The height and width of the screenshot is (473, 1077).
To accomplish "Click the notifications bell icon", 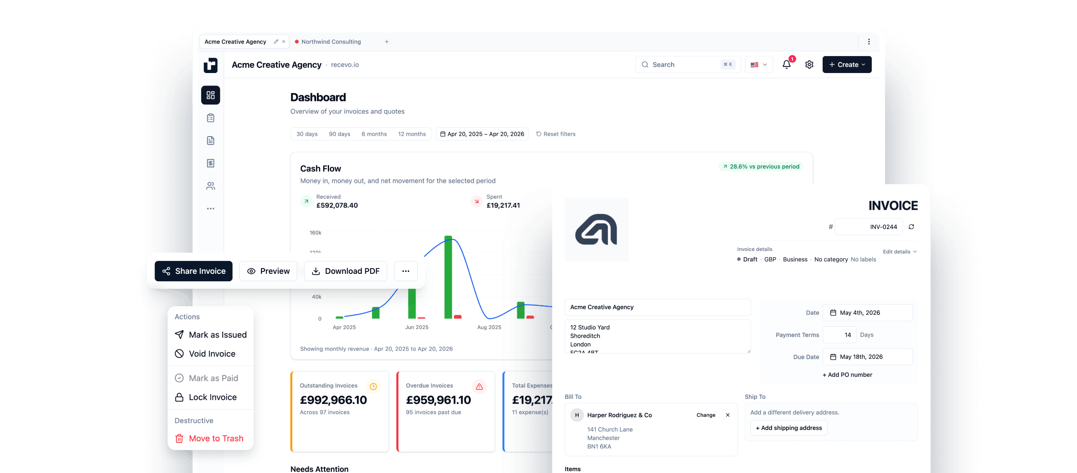I will tap(786, 64).
